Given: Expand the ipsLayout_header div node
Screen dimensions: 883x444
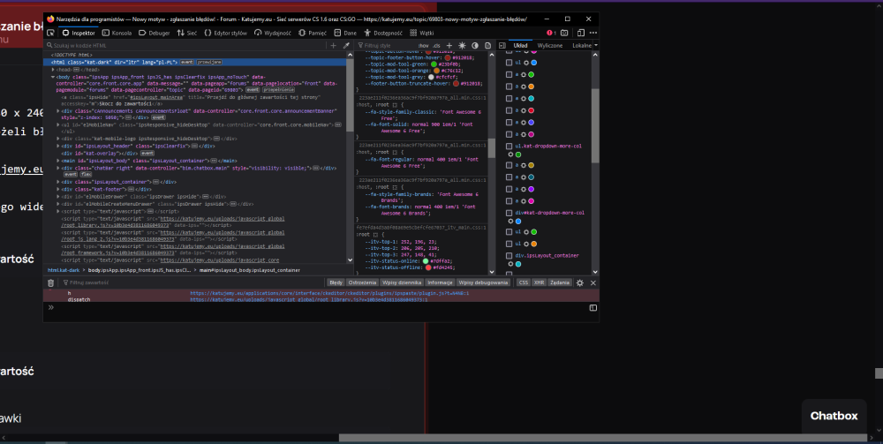Looking at the screenshot, I should click(58, 146).
